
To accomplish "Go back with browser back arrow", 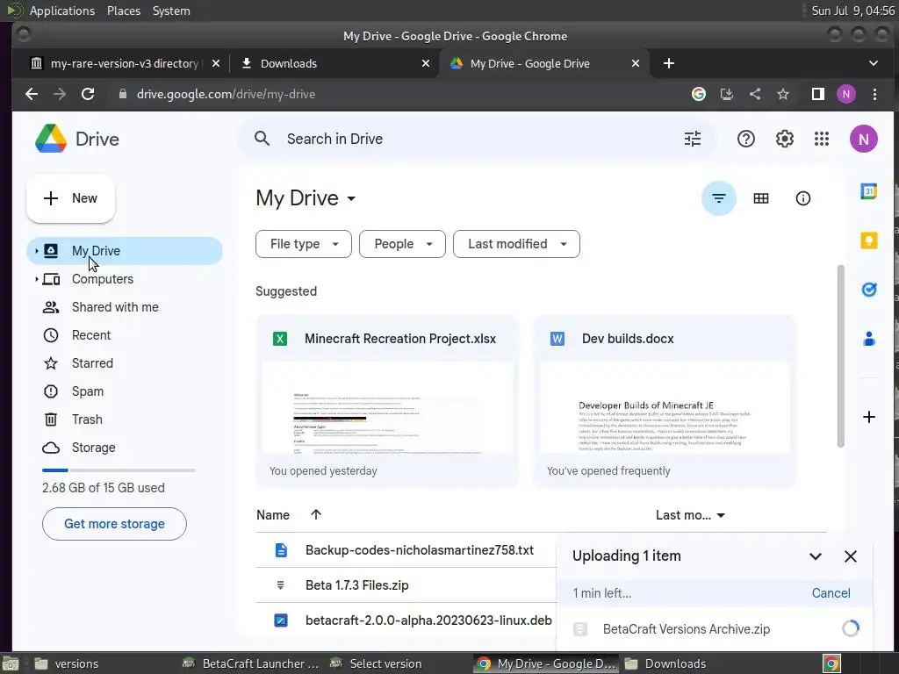I will coord(32,94).
